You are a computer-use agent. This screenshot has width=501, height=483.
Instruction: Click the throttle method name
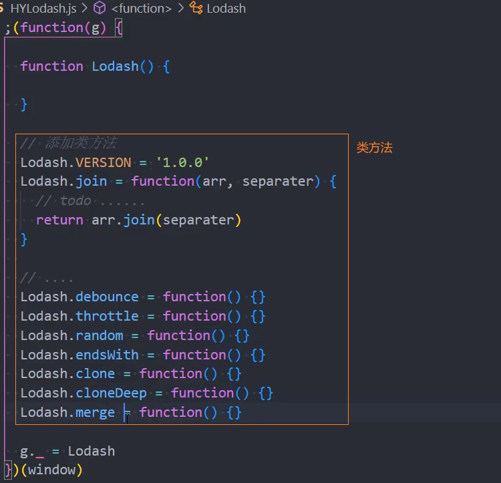point(107,316)
